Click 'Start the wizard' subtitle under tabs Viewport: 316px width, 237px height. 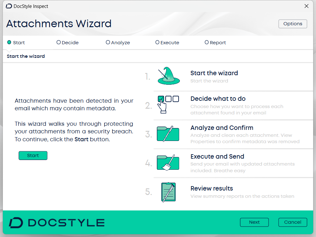point(26,56)
